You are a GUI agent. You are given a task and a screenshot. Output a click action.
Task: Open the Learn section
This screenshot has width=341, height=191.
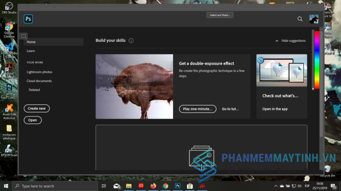[31, 51]
